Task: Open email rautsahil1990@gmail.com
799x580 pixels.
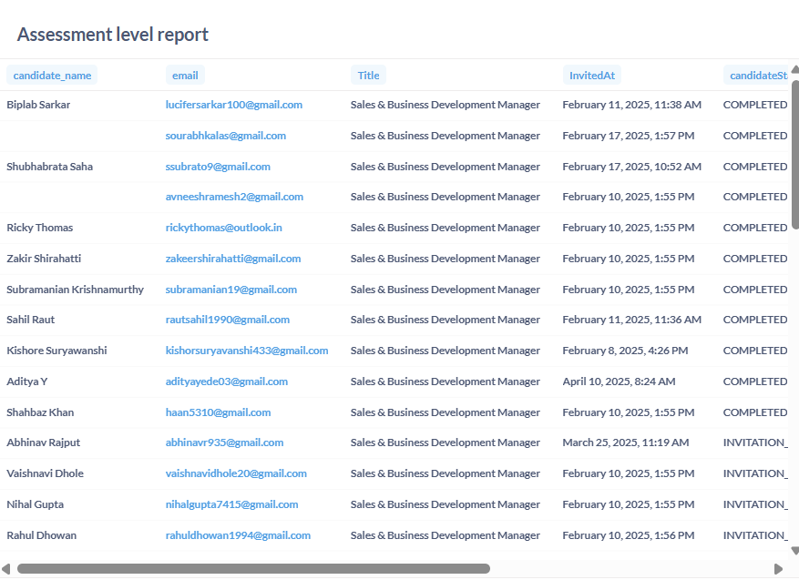Action: 228,320
